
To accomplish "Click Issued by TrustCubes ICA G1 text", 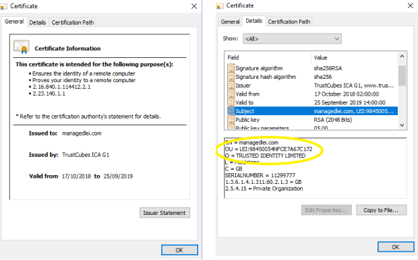I will [x=86, y=155].
